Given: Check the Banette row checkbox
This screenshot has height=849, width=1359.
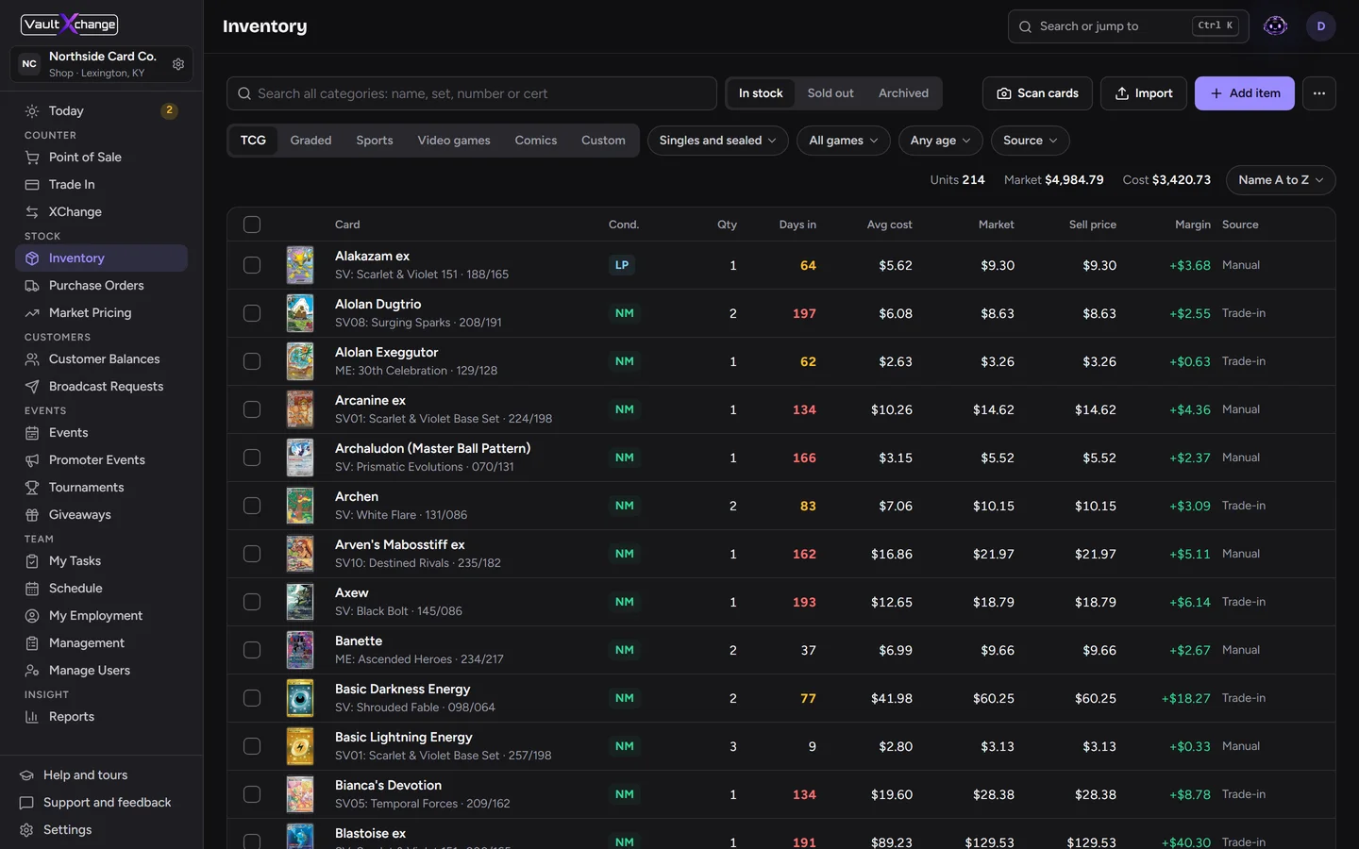Looking at the screenshot, I should pyautogui.click(x=252, y=650).
